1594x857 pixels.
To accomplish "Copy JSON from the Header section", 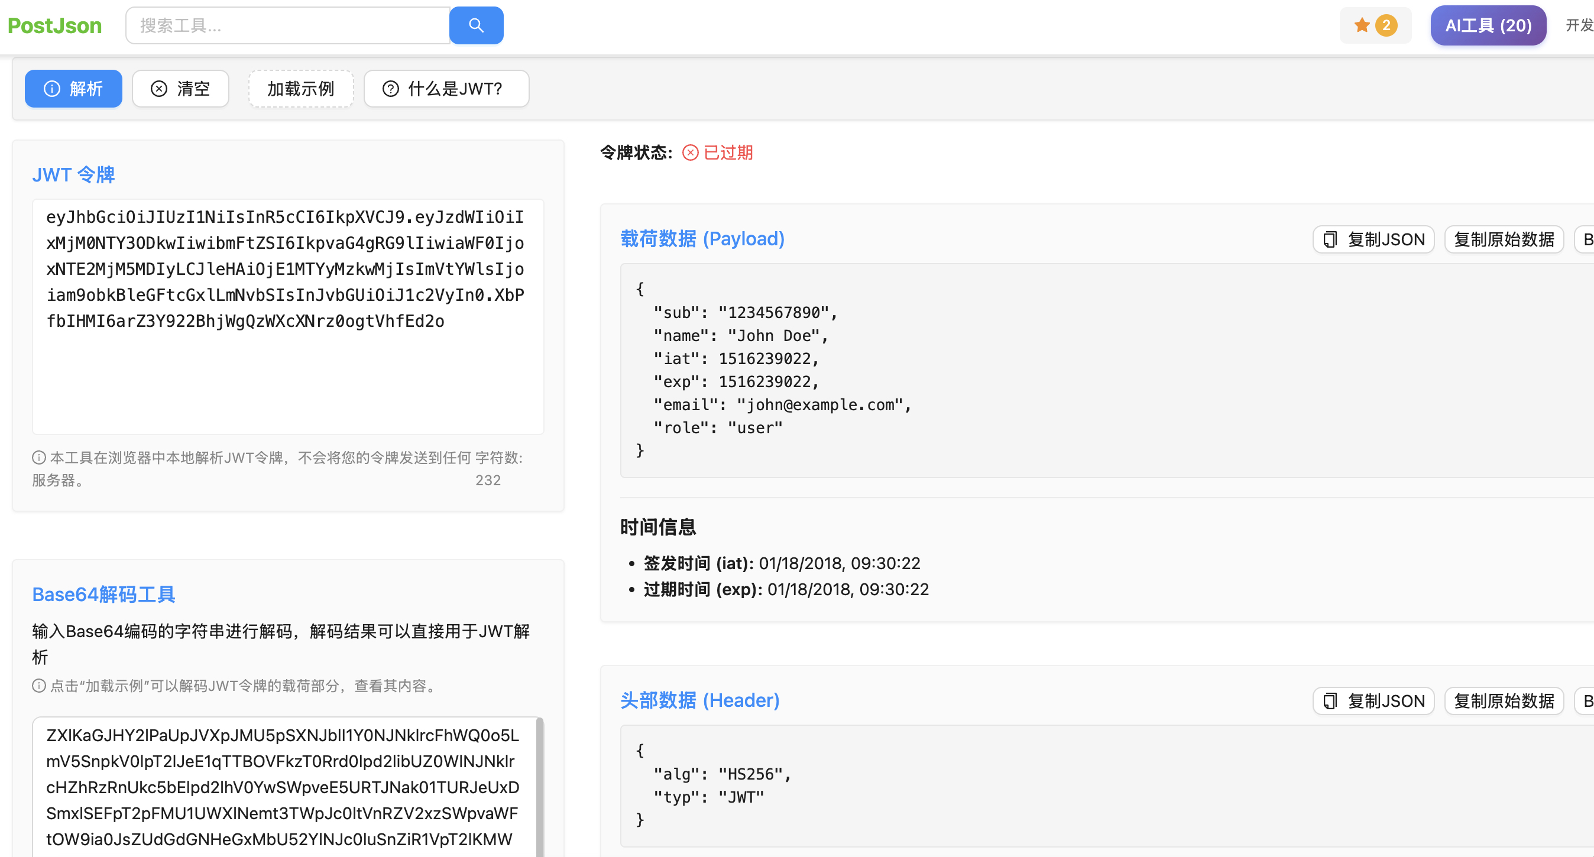I will pyautogui.click(x=1373, y=700).
